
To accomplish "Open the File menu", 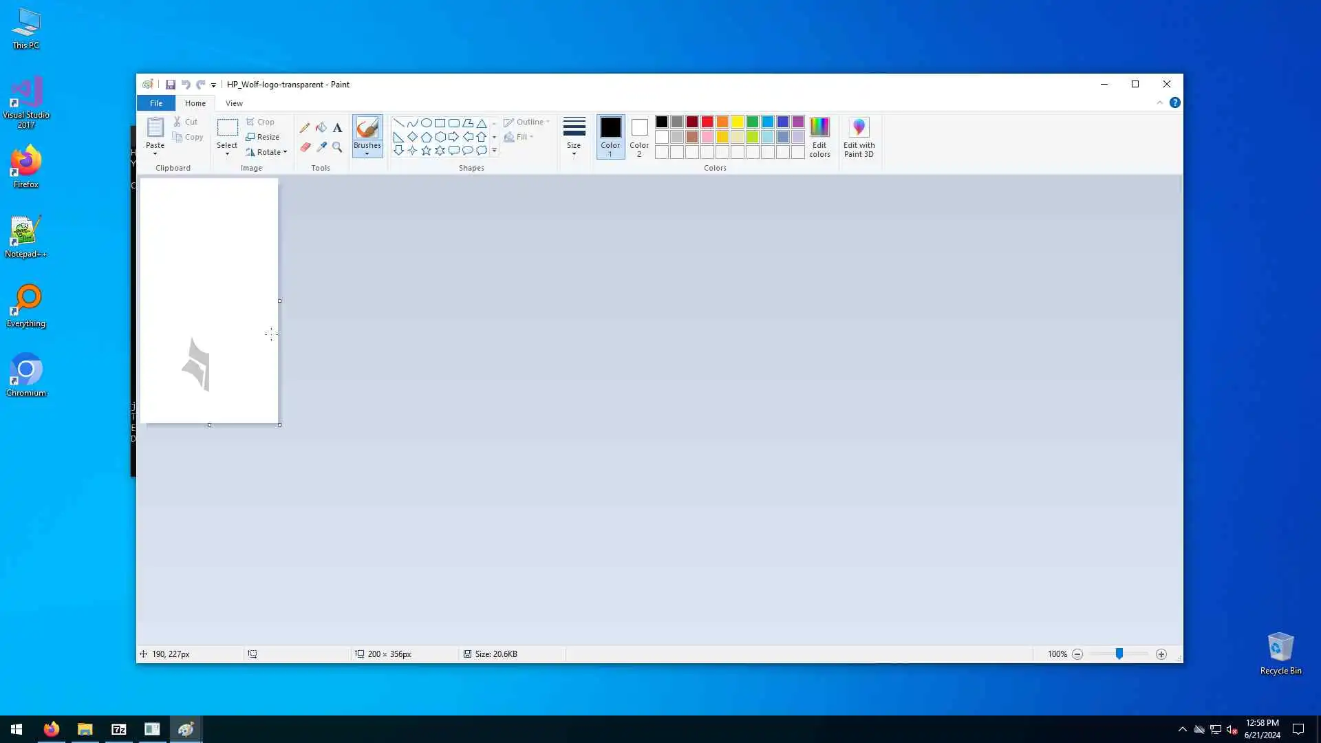I will click(x=156, y=103).
